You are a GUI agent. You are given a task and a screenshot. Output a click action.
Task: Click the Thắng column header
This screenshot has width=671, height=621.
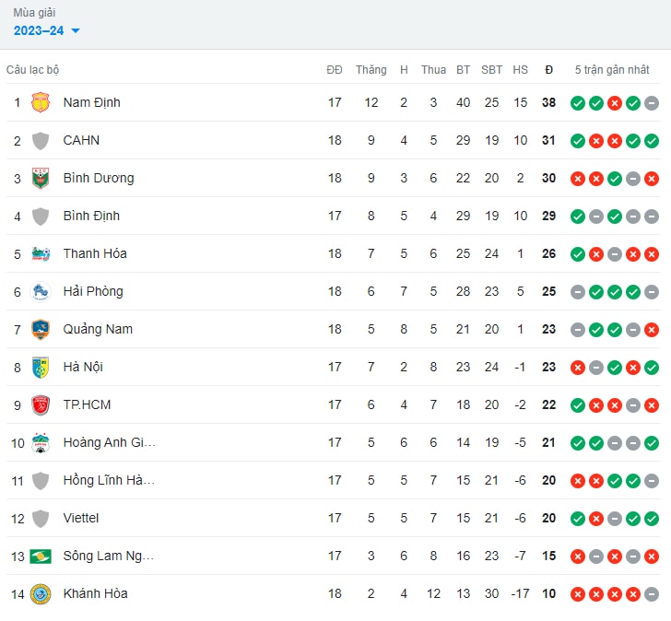tap(371, 70)
